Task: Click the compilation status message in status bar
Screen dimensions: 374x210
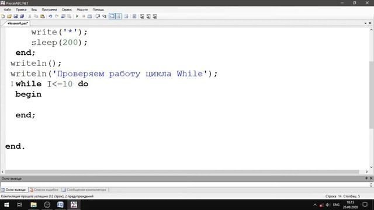Action: 47,197
